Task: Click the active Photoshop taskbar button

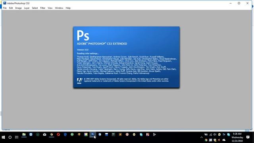Action: (x=92, y=135)
